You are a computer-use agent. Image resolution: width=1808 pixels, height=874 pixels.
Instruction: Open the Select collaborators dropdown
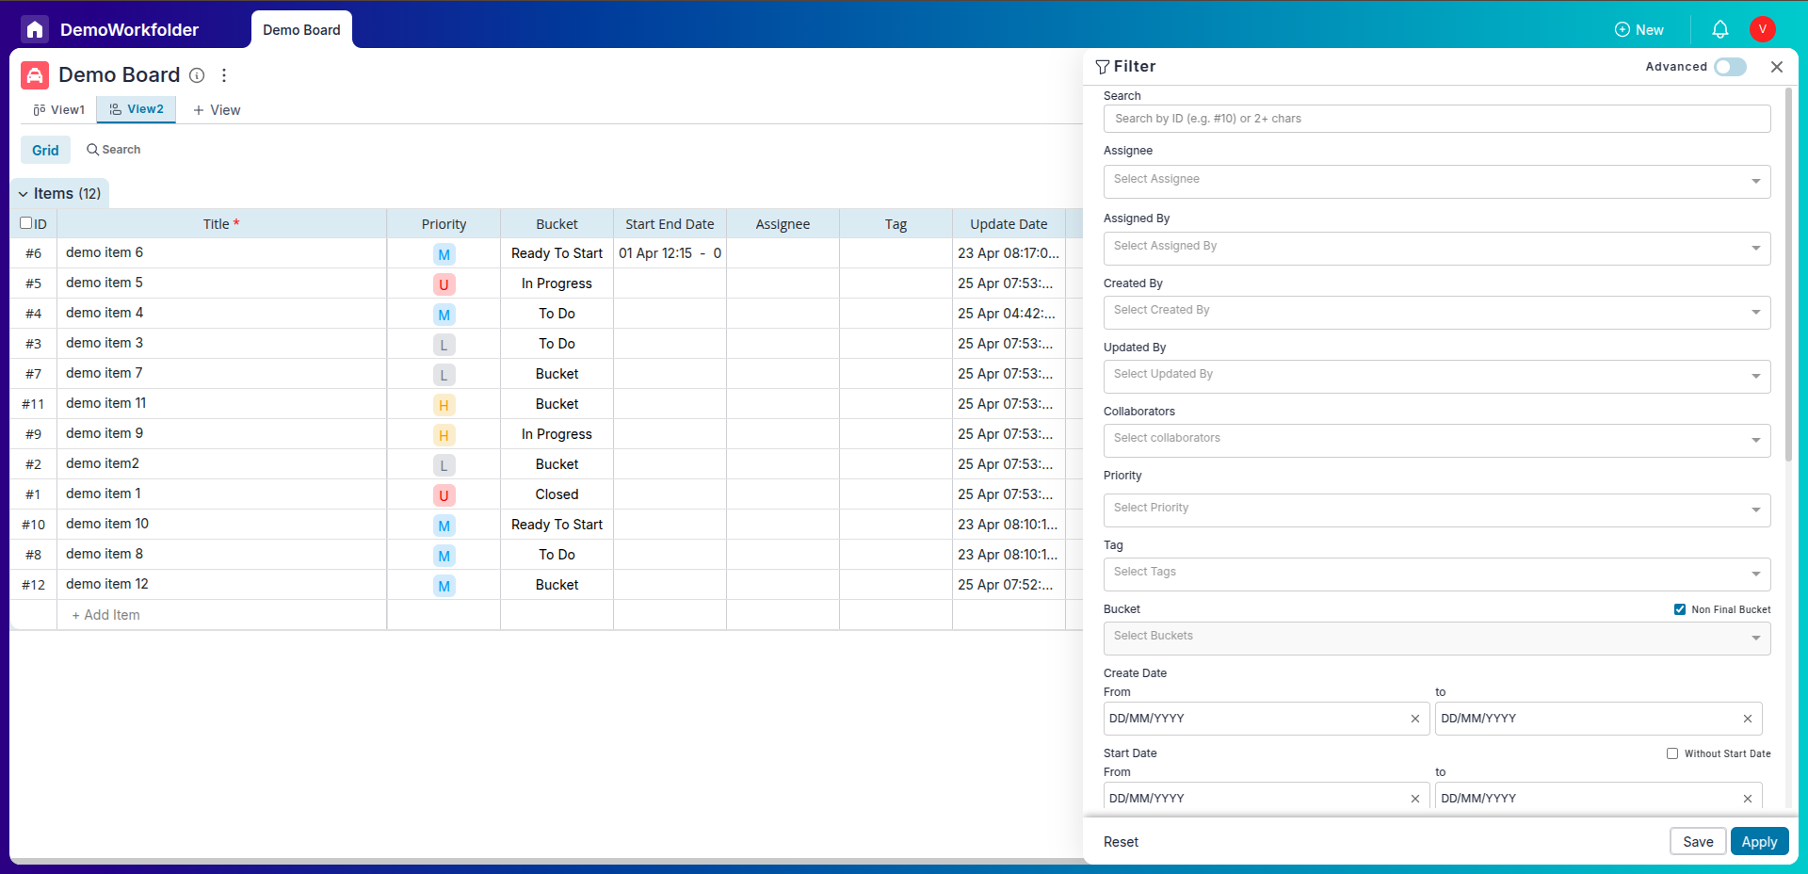click(1437, 440)
